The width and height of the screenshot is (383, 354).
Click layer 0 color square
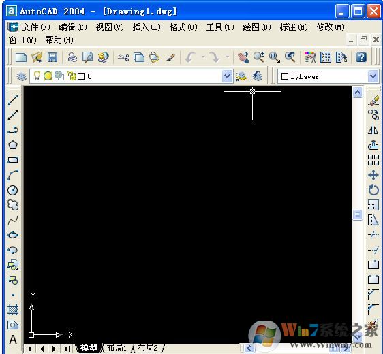click(x=81, y=76)
